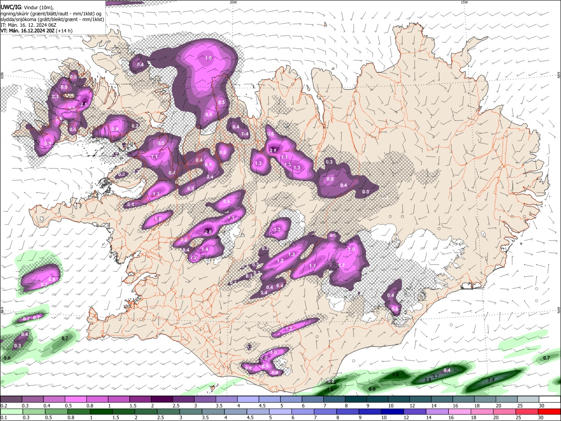
Task: Select the 'slydda/snjókoma' legend description line
Action: coord(52,19)
